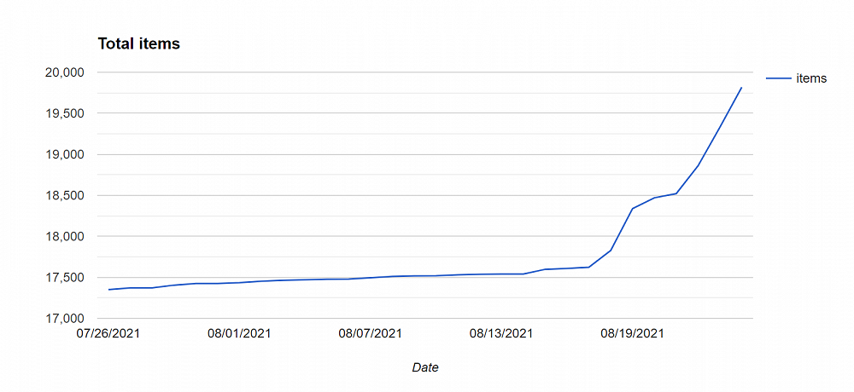Click the blue legend line swatch

click(x=778, y=78)
